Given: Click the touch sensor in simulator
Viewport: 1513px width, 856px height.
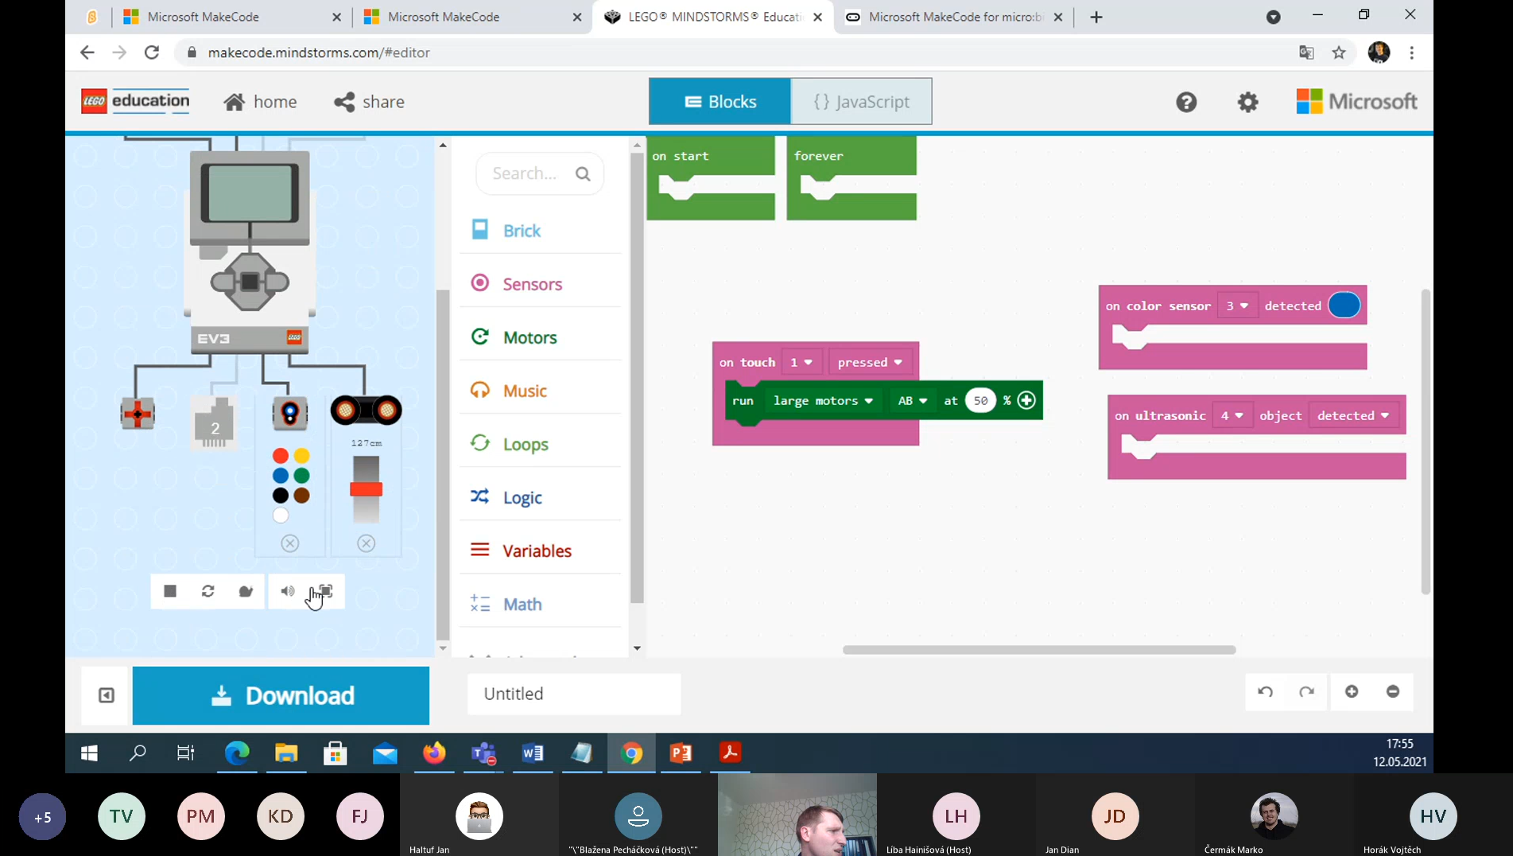Looking at the screenshot, I should 138,414.
